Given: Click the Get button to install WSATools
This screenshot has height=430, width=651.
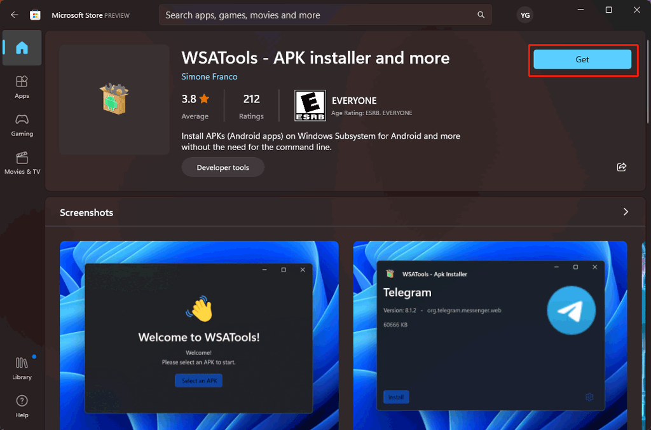Looking at the screenshot, I should pos(582,59).
